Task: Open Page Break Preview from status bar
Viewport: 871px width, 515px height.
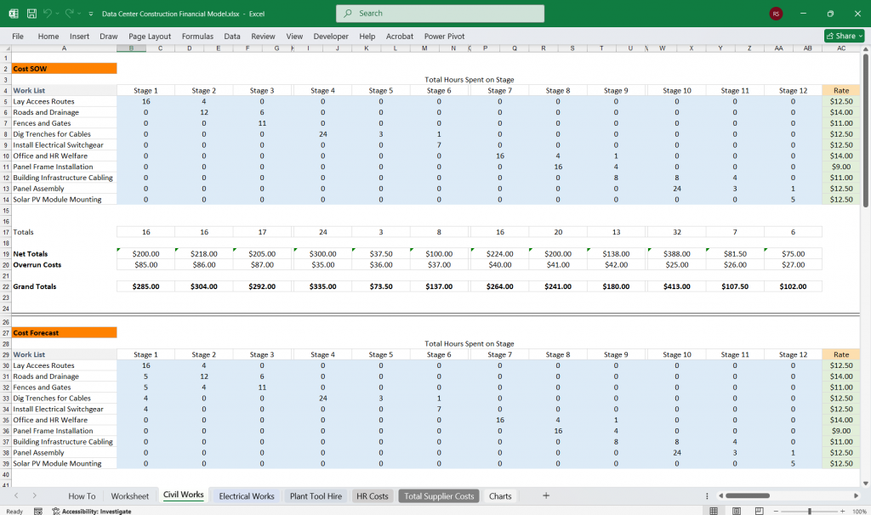Action: (759, 511)
